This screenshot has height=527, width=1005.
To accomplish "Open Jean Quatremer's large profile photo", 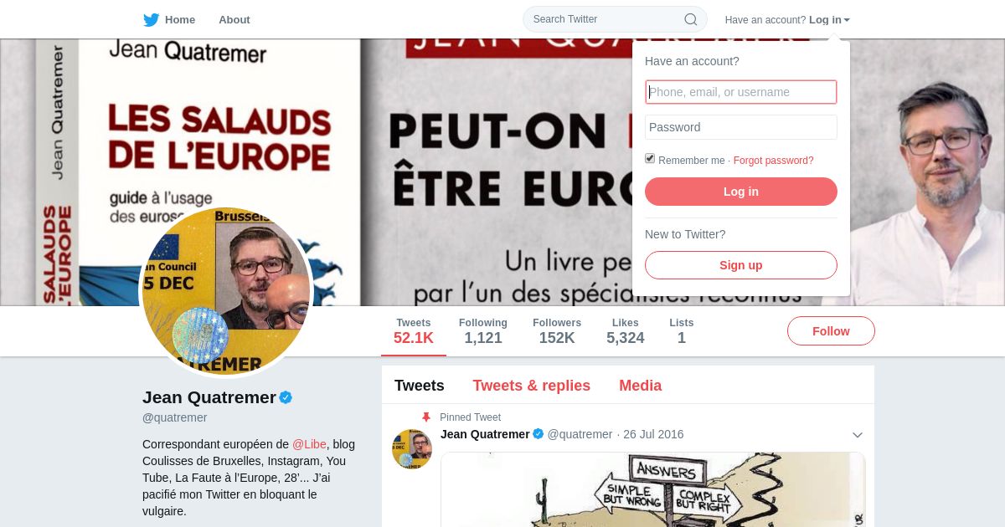I will [x=226, y=291].
